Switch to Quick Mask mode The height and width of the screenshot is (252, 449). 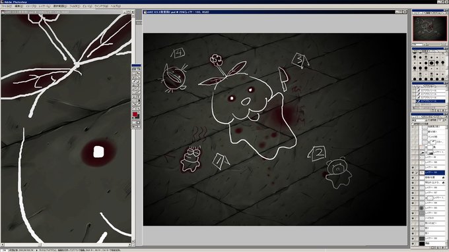[138, 122]
